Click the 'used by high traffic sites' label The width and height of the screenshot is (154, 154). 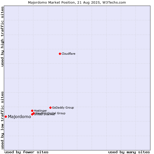pyautogui.click(x=2, y=36)
